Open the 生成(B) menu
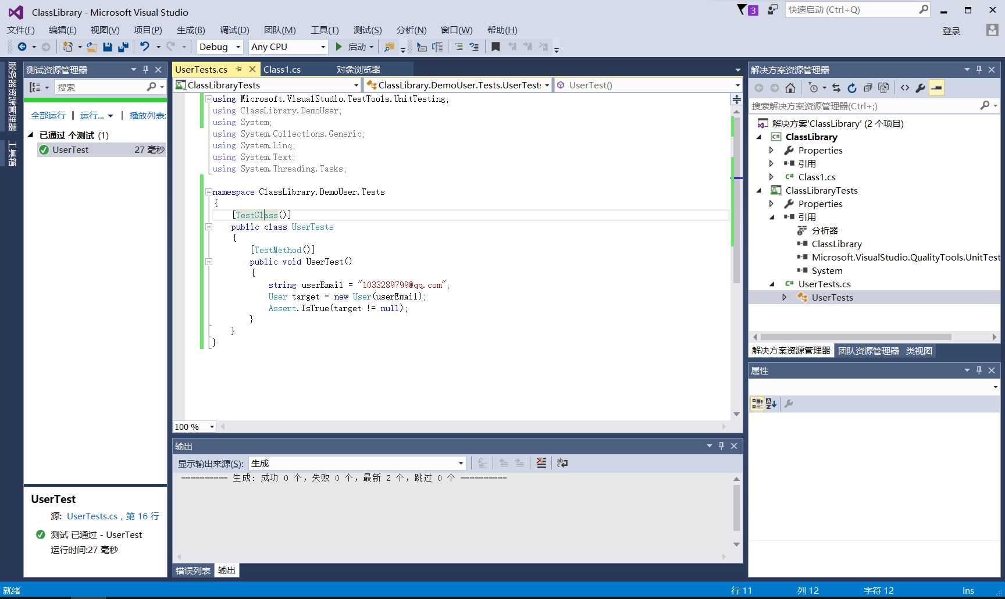The image size is (1005, 599). (191, 30)
